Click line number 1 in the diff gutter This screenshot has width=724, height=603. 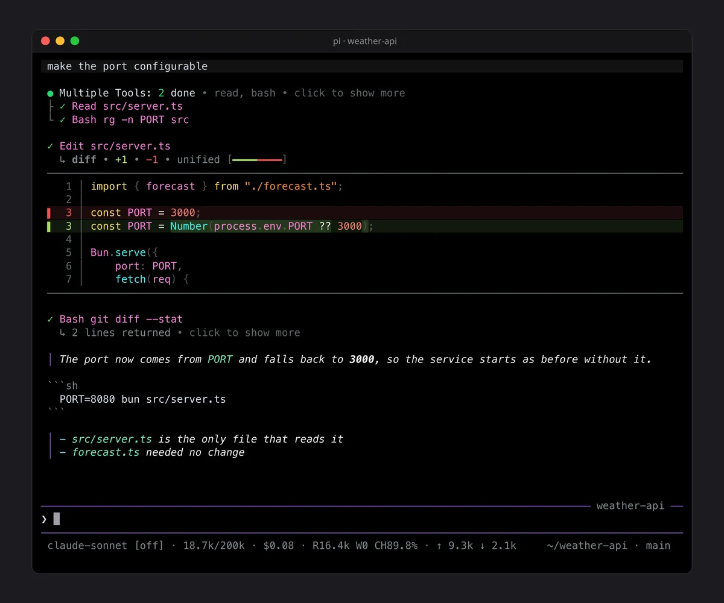point(69,186)
